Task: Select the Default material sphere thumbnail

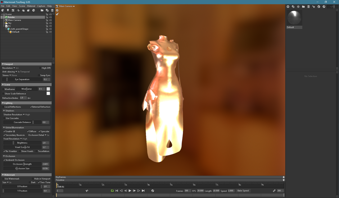Action: pos(294,18)
